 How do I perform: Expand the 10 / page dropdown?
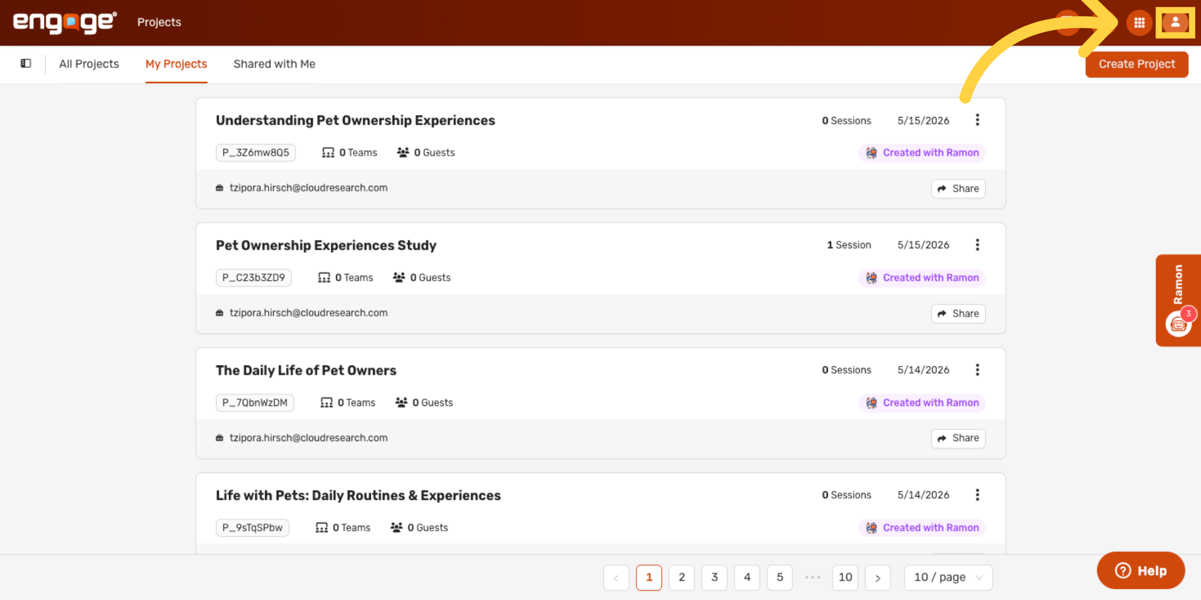948,577
